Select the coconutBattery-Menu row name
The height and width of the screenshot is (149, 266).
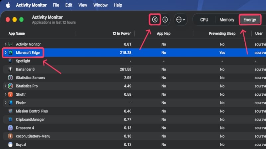[x=33, y=136]
